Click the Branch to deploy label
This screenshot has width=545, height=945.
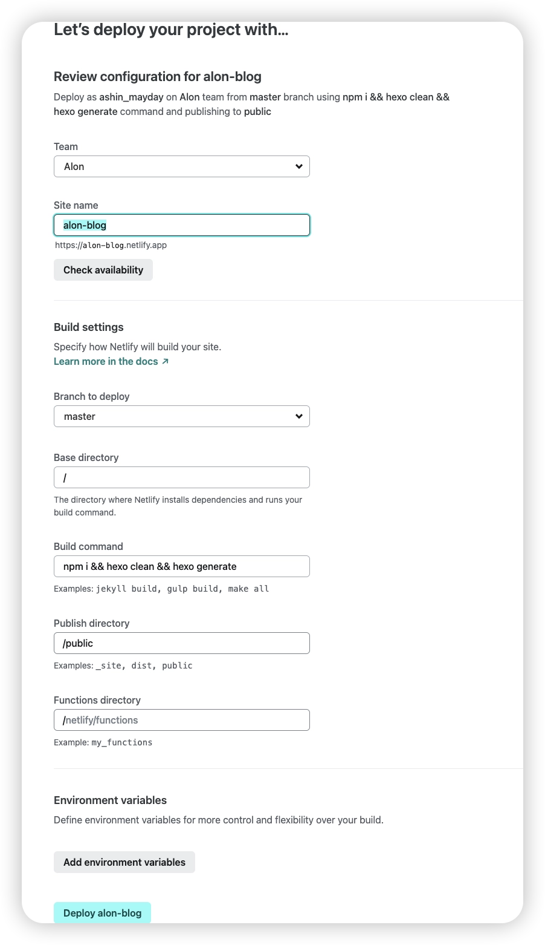92,396
